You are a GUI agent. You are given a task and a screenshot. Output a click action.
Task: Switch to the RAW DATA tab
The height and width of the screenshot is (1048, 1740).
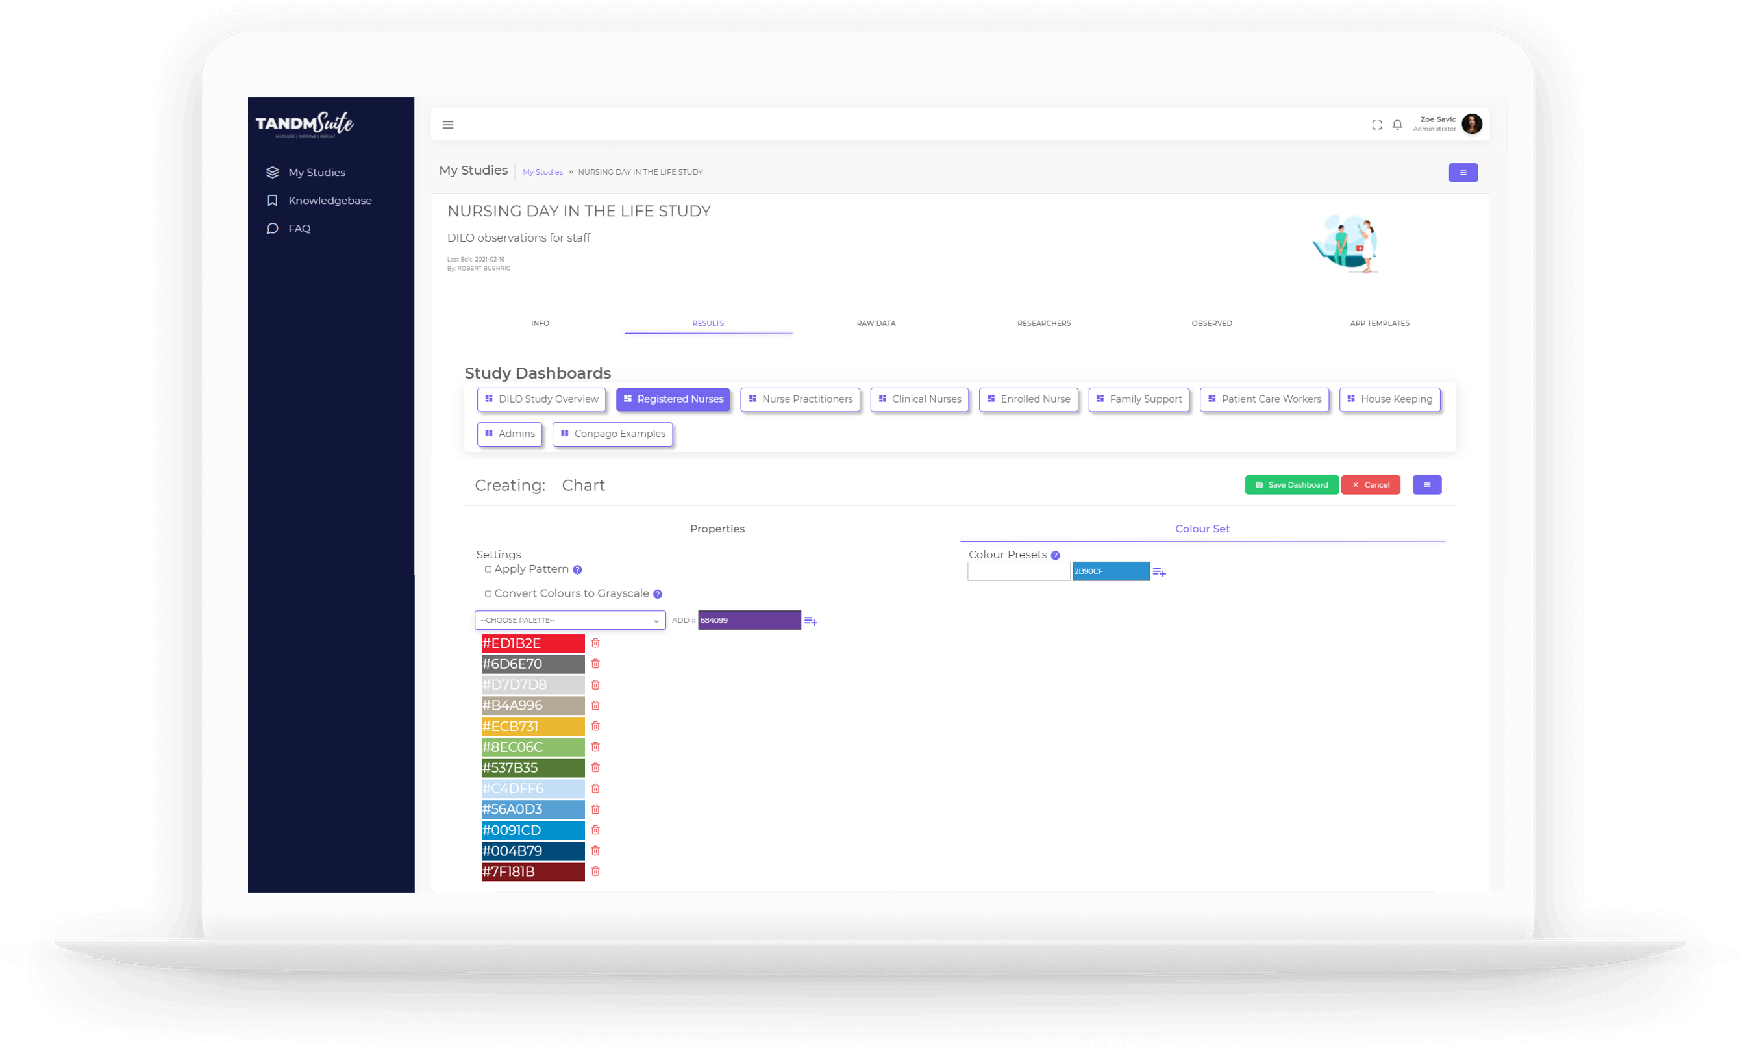click(876, 323)
